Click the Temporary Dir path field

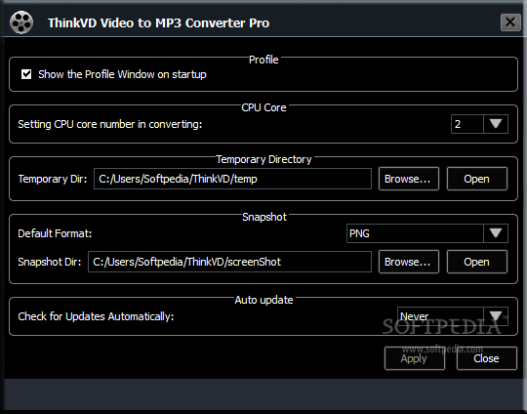[x=232, y=179]
